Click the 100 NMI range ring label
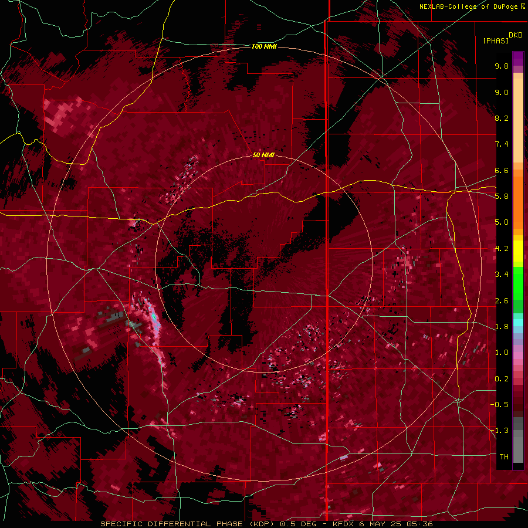Viewport: 528px width, 528px height. (x=264, y=46)
